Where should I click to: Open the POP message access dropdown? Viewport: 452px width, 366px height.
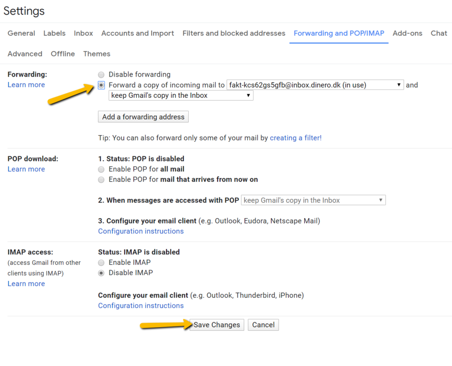pyautogui.click(x=313, y=200)
